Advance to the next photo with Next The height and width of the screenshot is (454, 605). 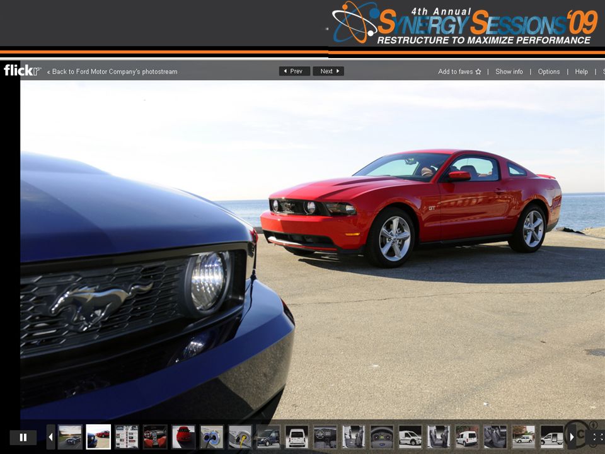(x=328, y=71)
